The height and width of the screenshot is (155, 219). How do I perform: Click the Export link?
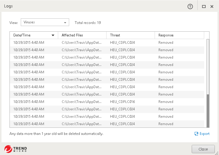coord(204,134)
